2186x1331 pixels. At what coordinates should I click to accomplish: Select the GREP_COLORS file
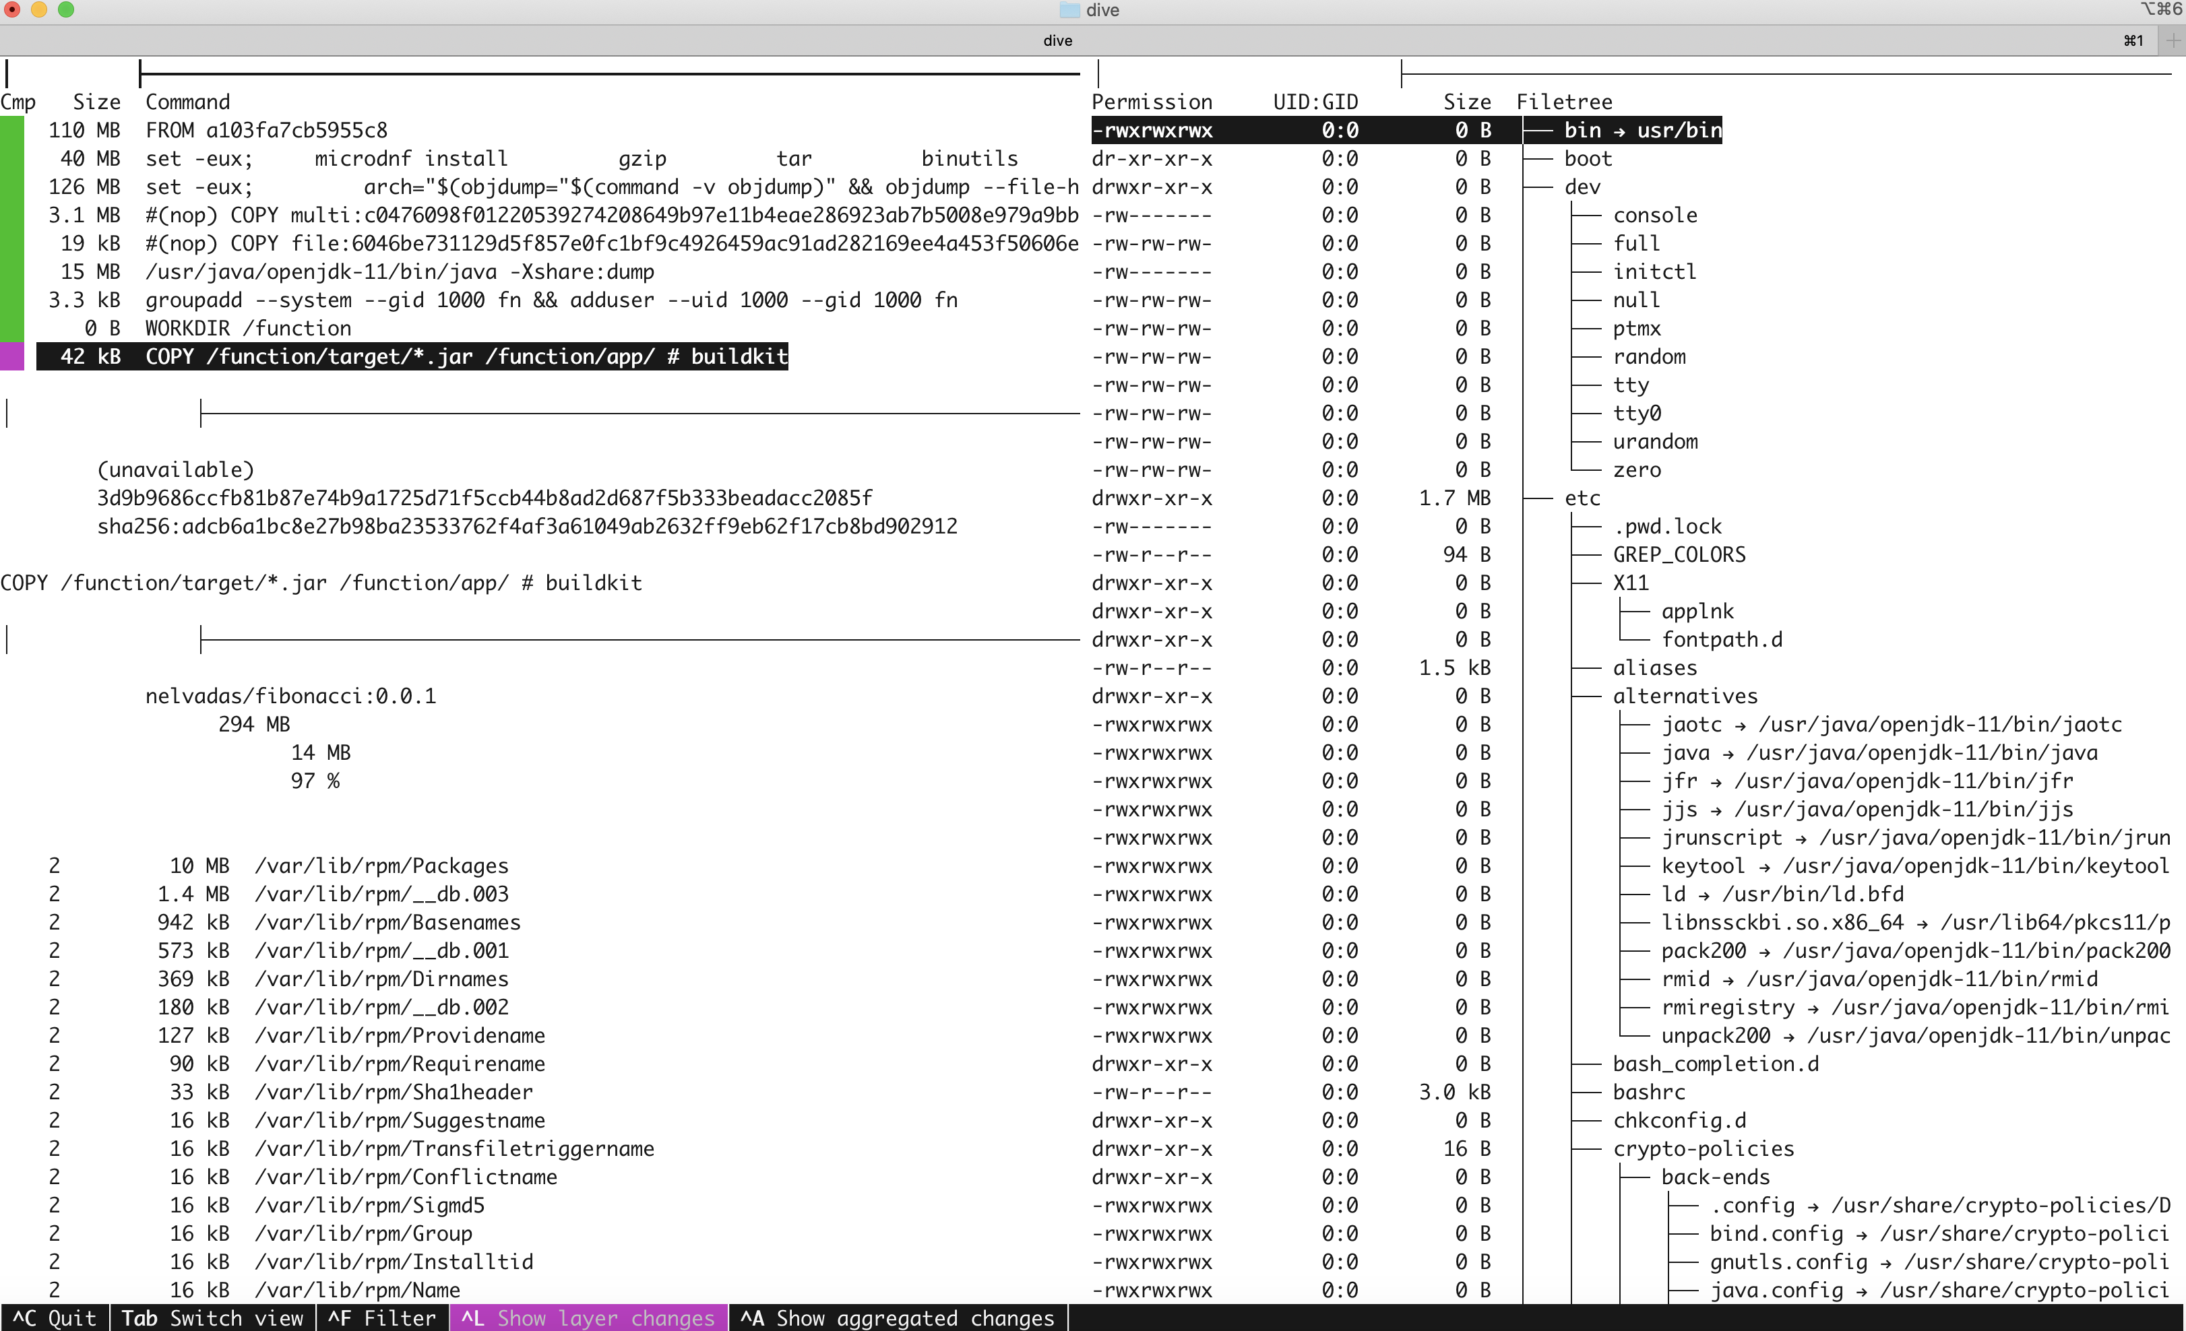click(1679, 555)
